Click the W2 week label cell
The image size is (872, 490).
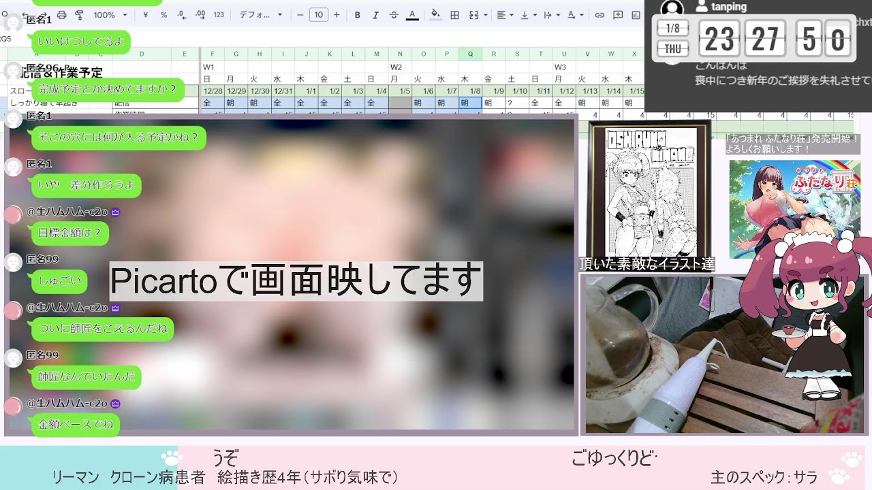click(400, 67)
